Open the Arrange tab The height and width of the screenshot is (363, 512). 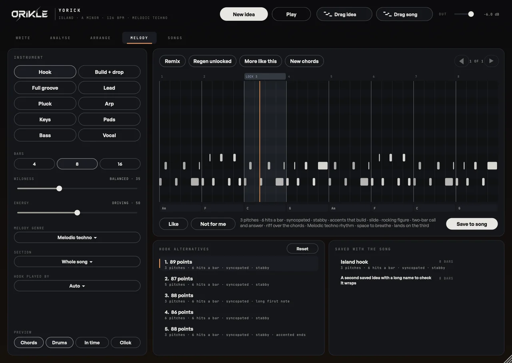pos(100,38)
